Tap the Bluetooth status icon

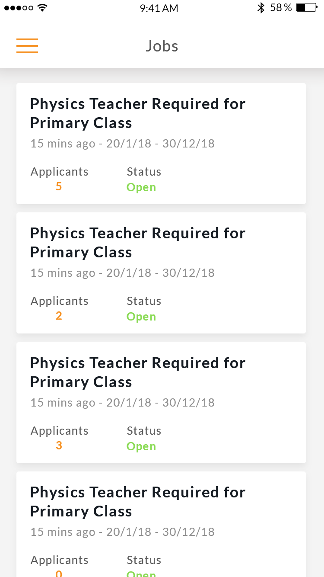[x=260, y=8]
